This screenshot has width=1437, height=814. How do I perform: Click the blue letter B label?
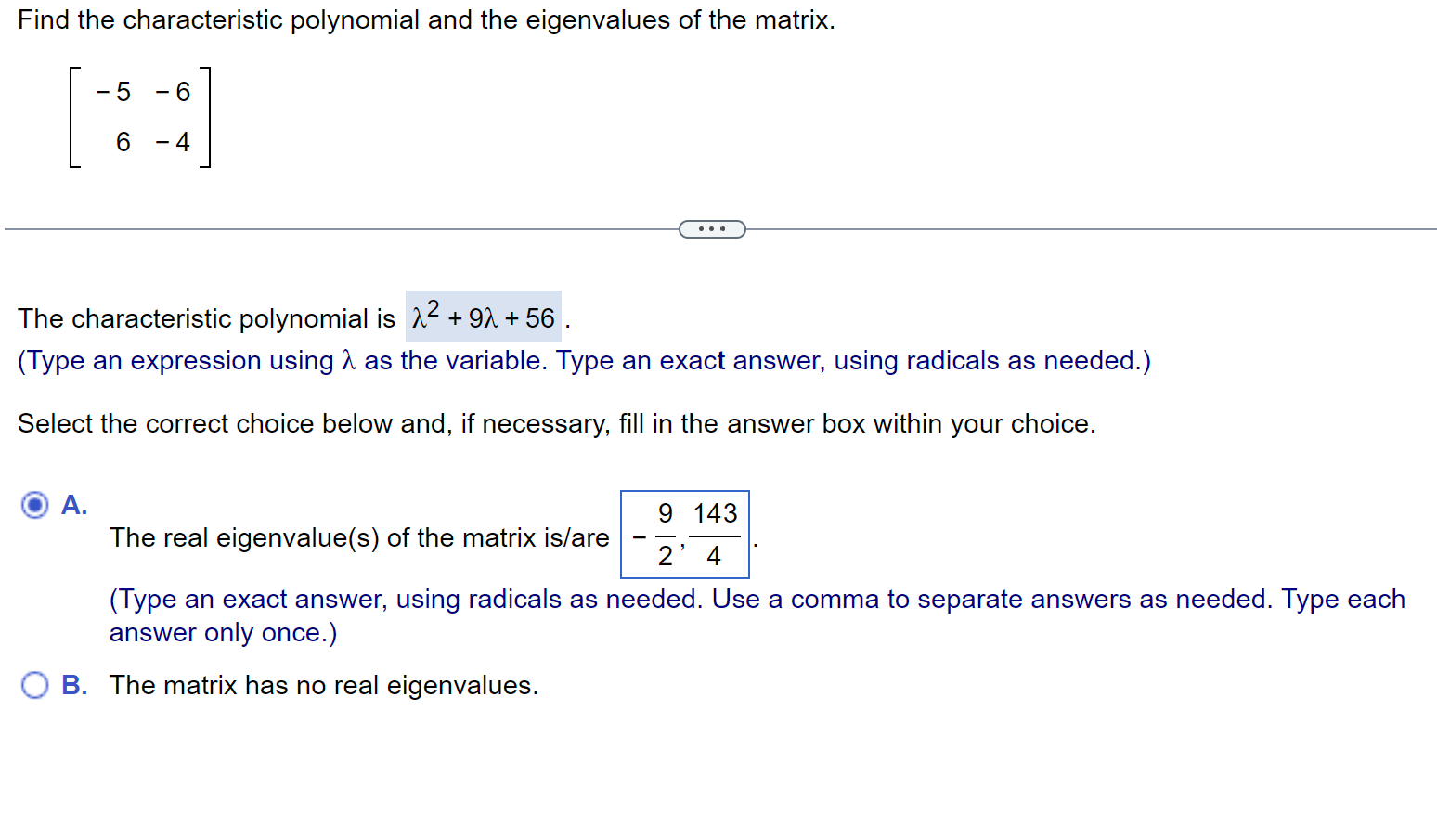tap(72, 685)
